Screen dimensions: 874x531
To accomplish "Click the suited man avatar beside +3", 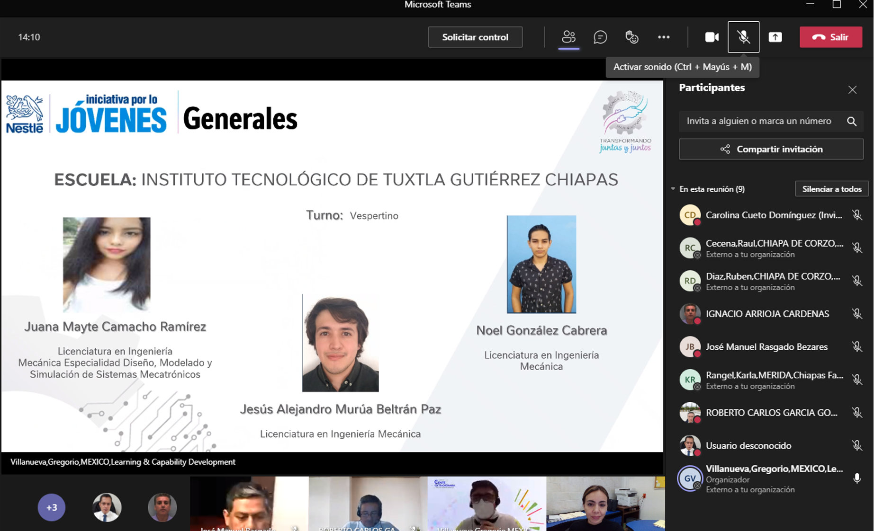I will point(107,507).
